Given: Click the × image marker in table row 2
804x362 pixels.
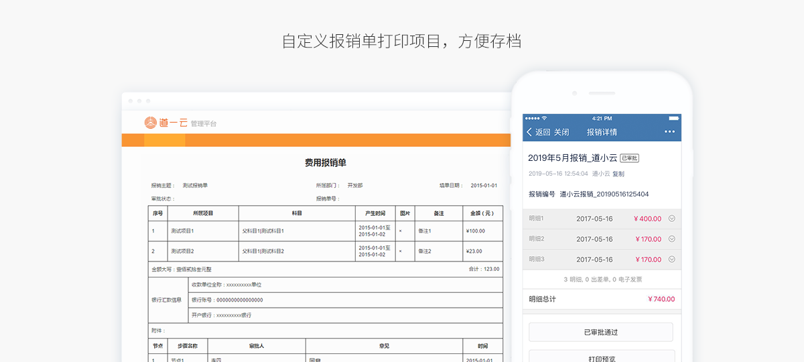Looking at the screenshot, I should pos(401,251).
